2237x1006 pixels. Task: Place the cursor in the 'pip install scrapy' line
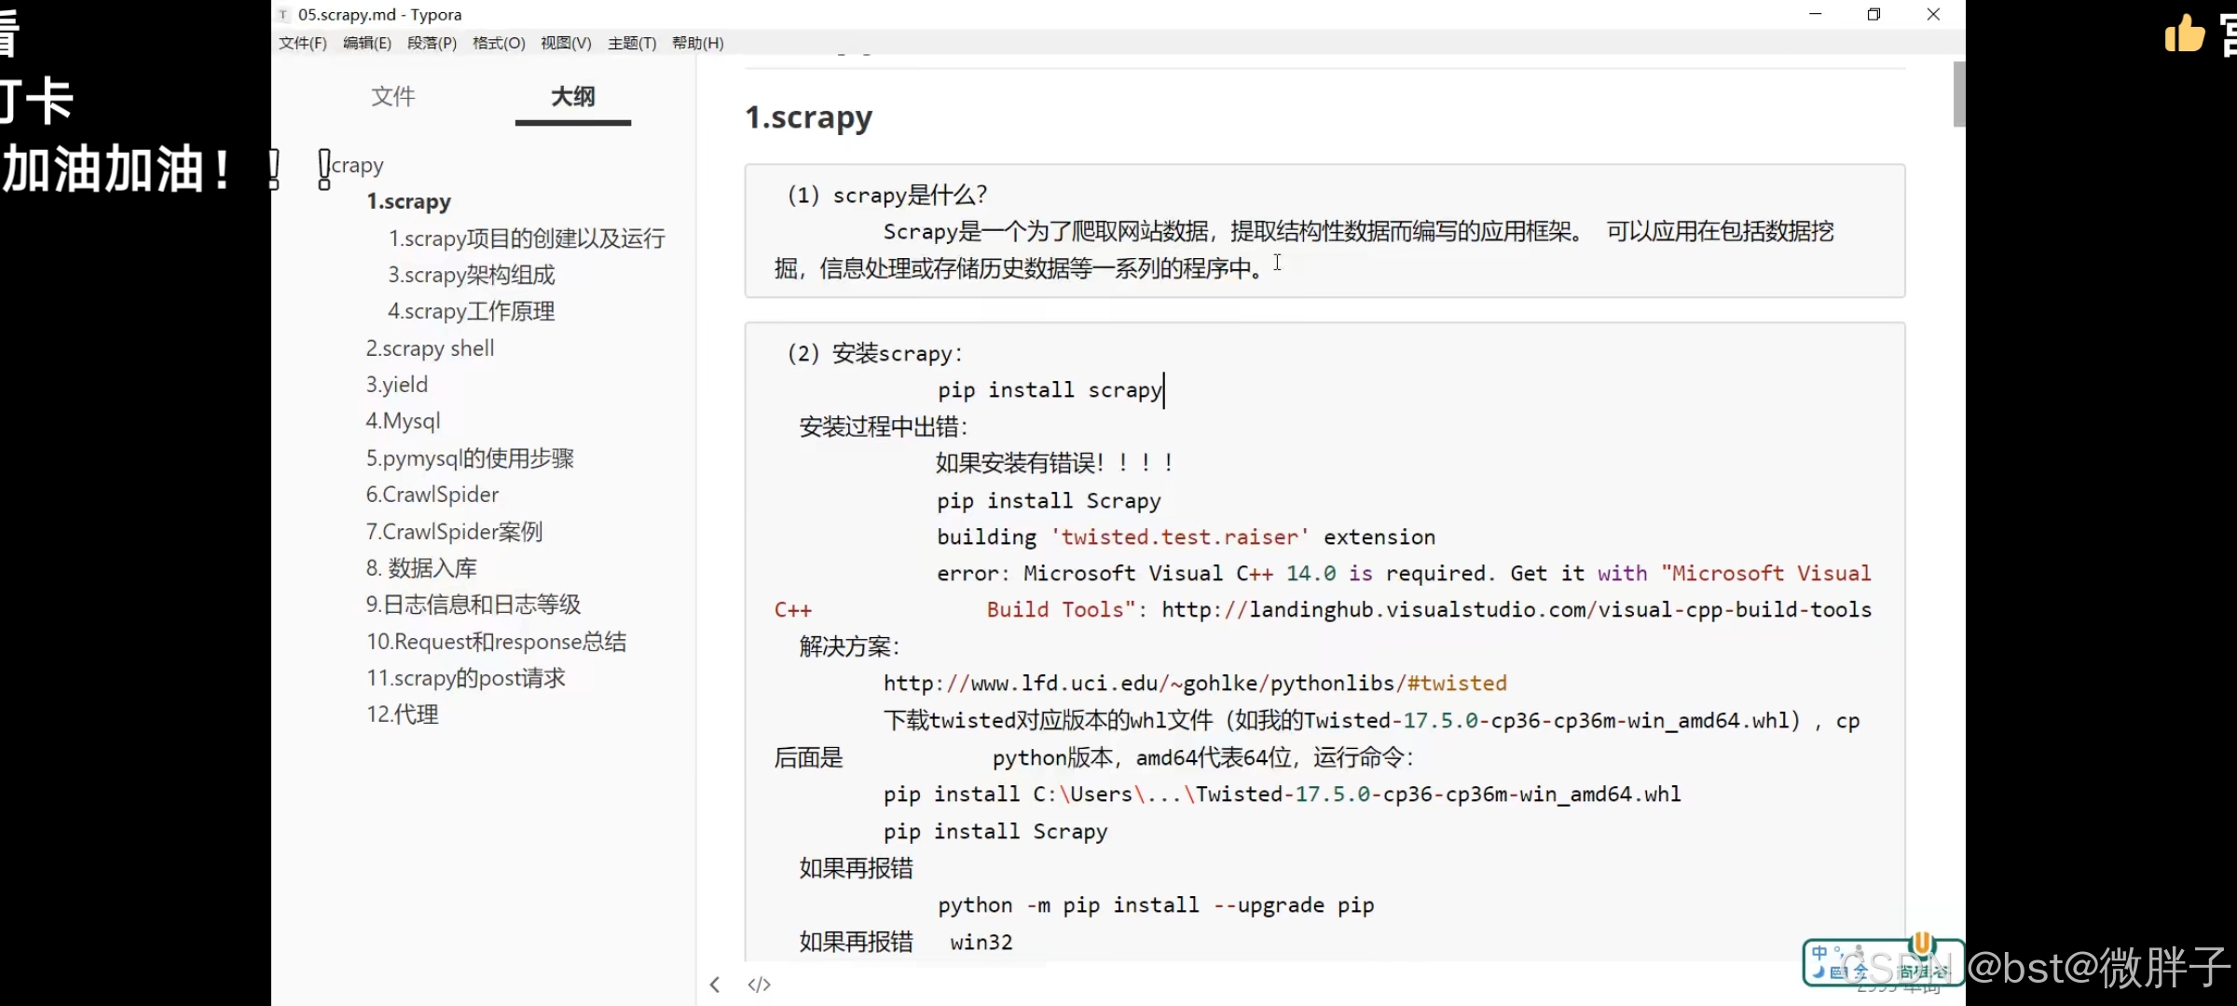tap(1050, 390)
